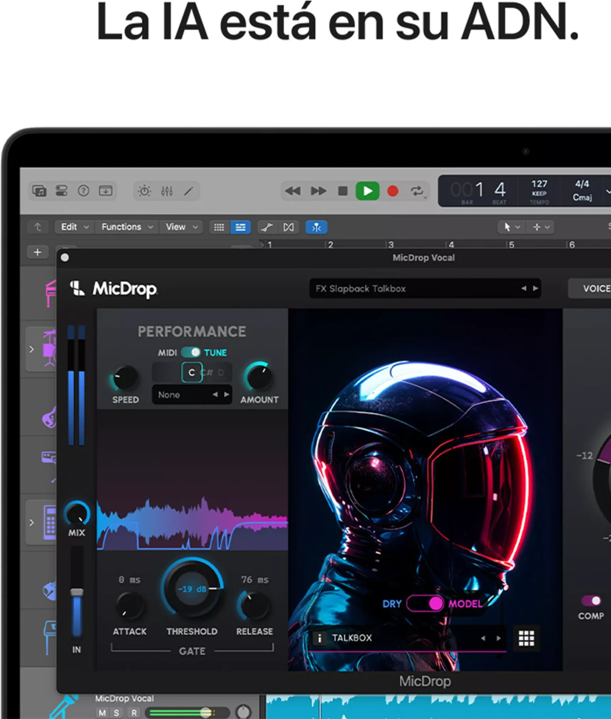Click the SPEED knob
The width and height of the screenshot is (611, 719).
[x=125, y=378]
